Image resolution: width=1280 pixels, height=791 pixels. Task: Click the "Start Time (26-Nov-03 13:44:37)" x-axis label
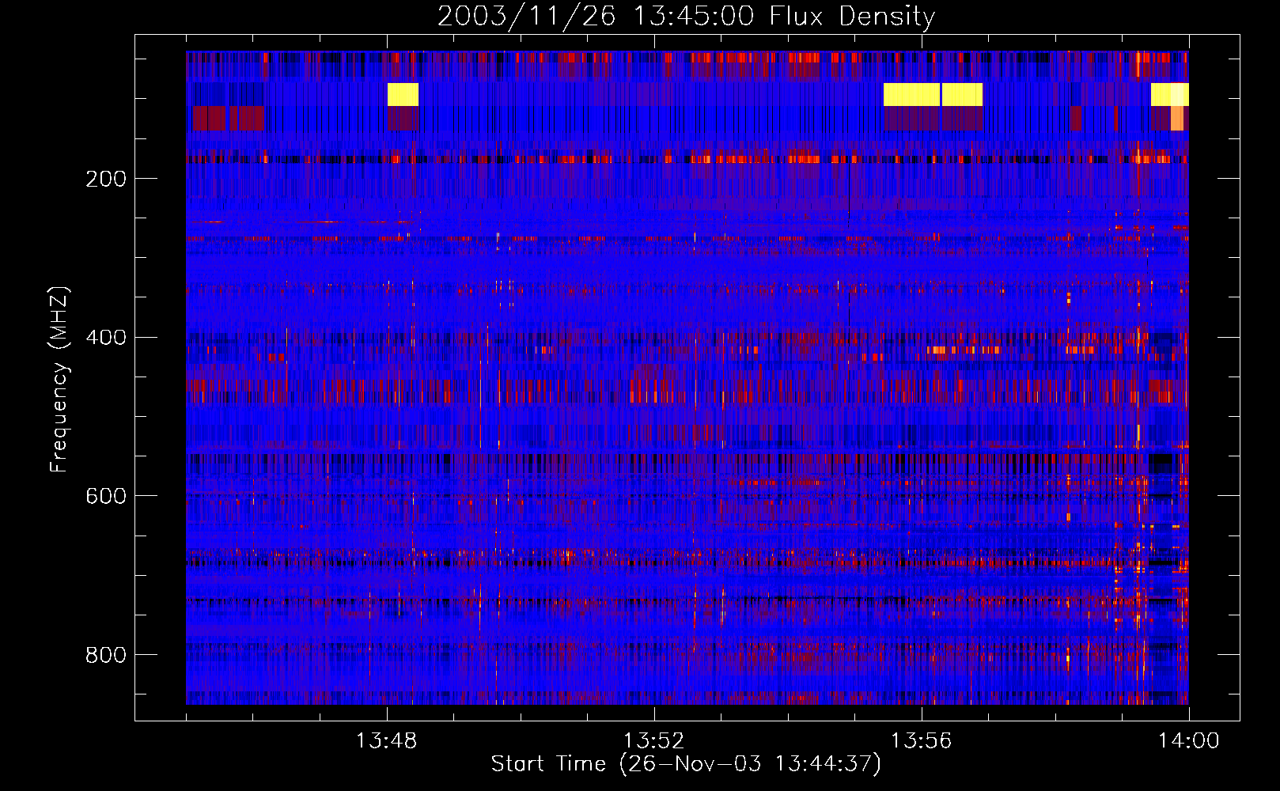(x=686, y=764)
